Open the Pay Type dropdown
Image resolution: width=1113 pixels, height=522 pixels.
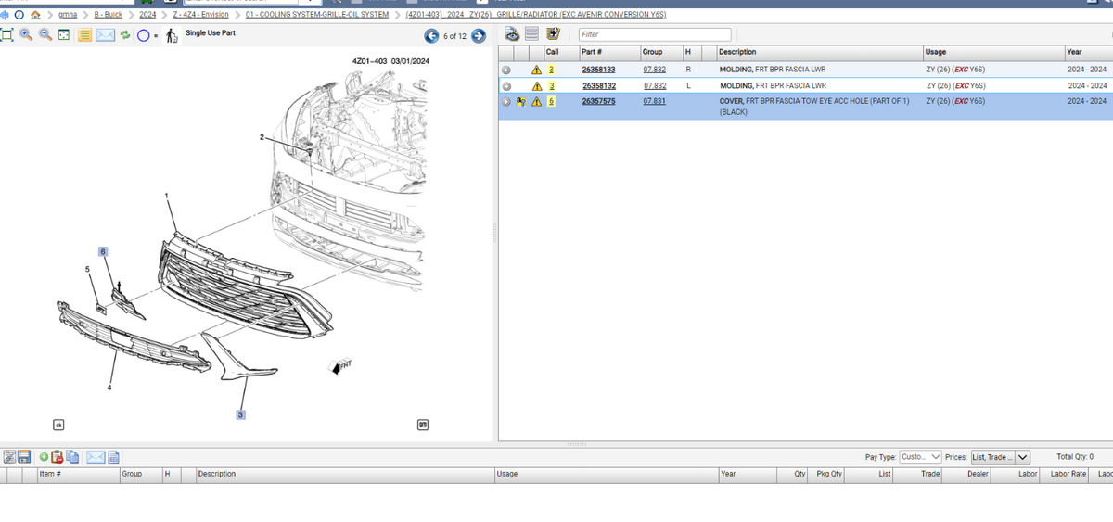pos(920,457)
